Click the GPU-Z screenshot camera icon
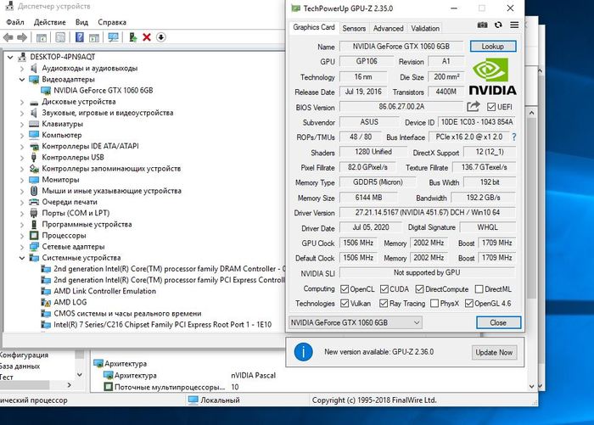594x425 pixels. click(482, 27)
